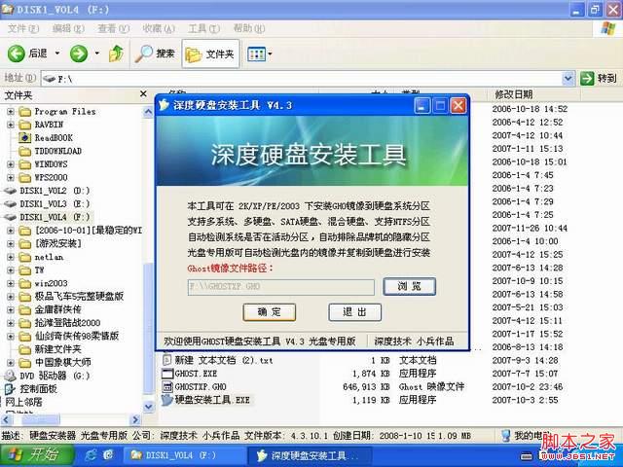
Task: Click size cell 646,913 KB
Action: pos(366,387)
